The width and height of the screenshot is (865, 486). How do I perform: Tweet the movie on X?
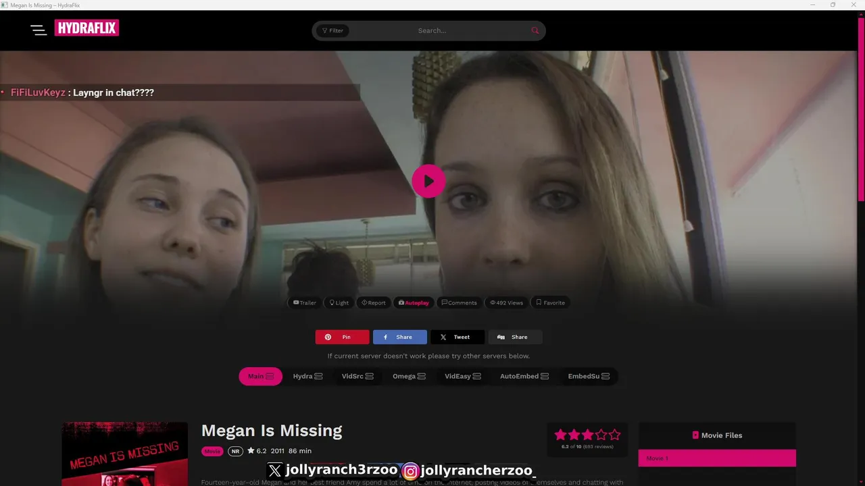[x=458, y=337]
